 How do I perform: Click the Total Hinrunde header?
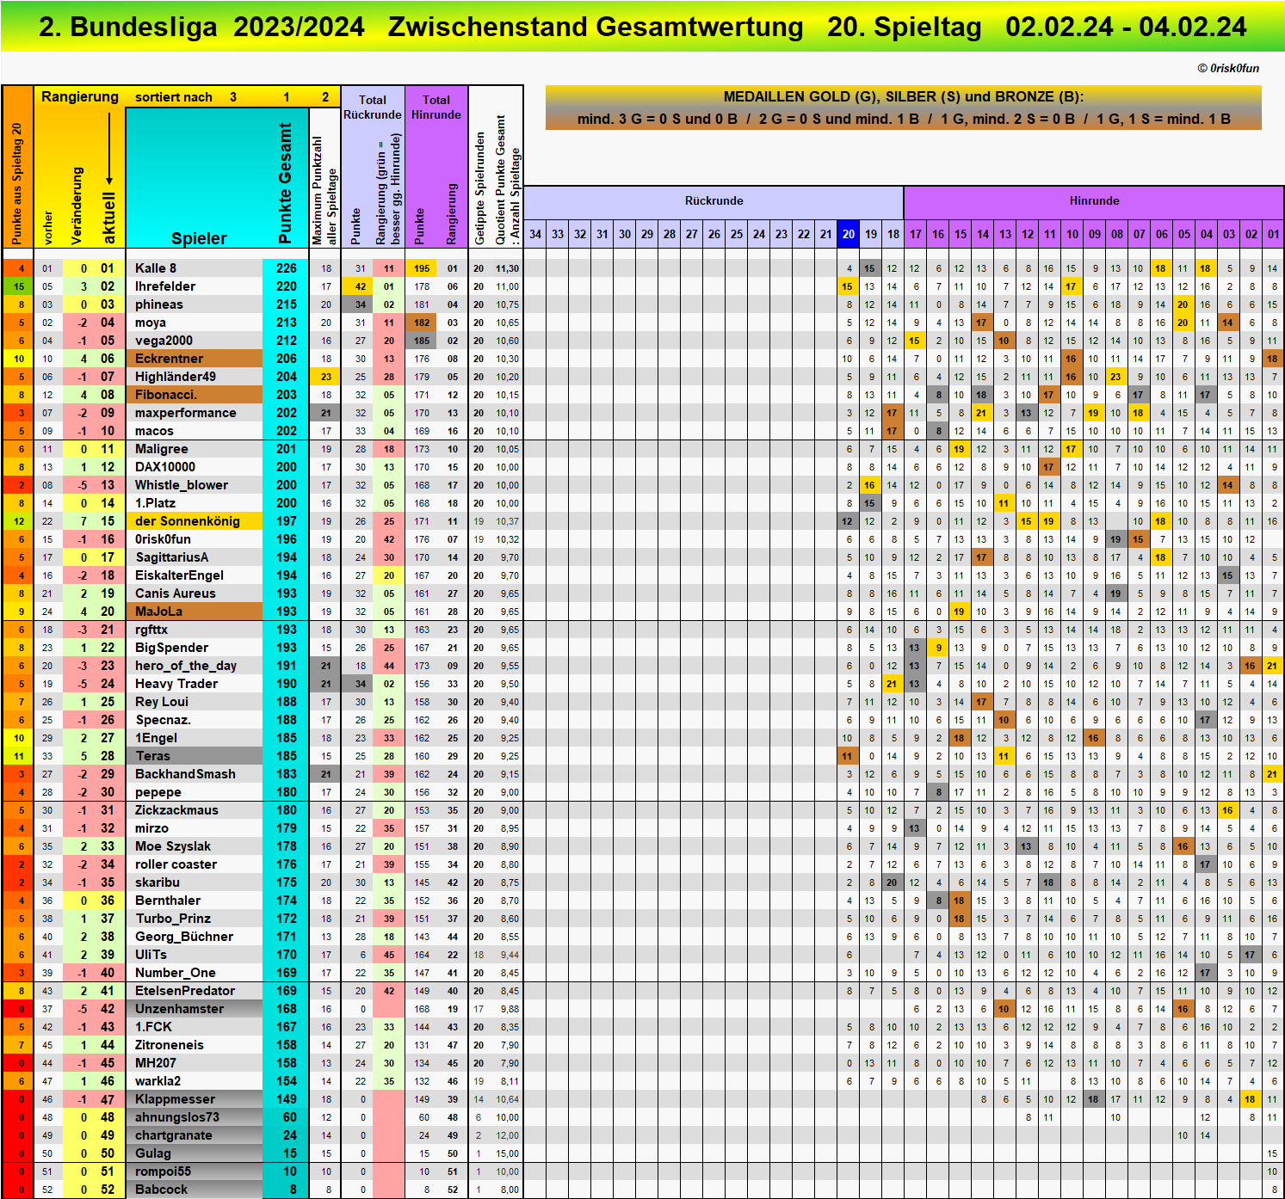tap(436, 107)
